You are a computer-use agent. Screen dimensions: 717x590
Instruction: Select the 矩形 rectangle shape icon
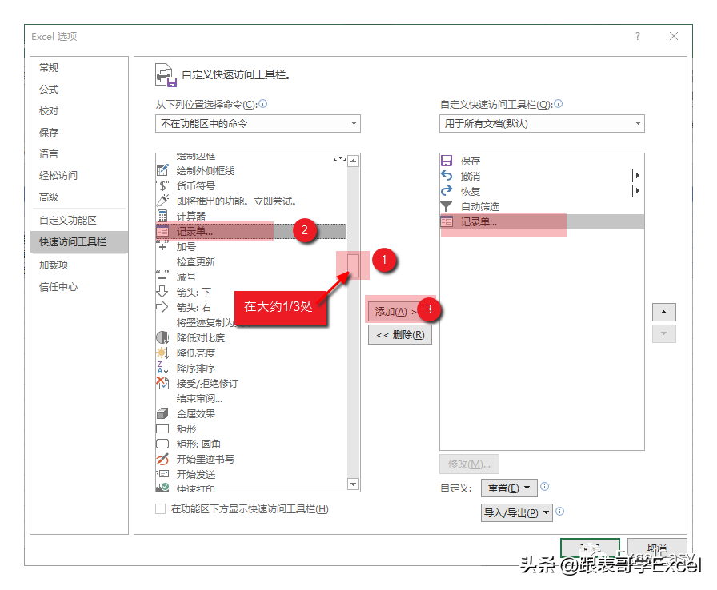[x=162, y=429]
